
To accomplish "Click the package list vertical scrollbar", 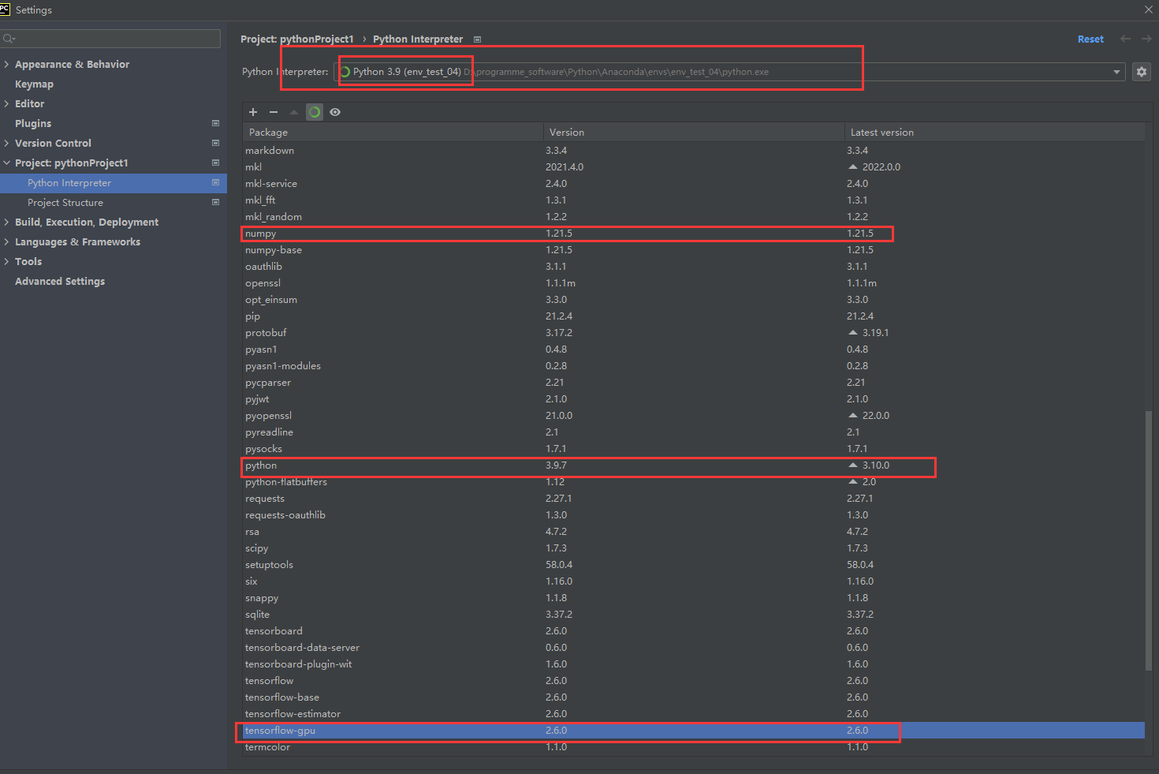I will [x=1149, y=540].
